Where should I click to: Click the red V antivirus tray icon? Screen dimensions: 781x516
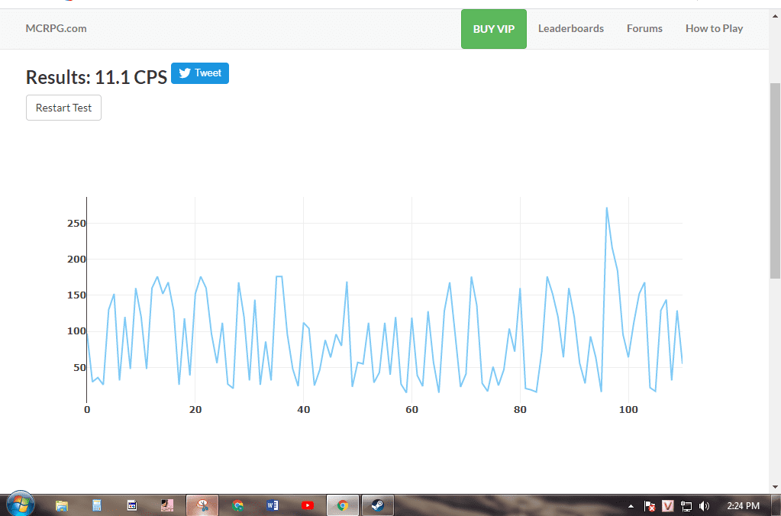(x=668, y=506)
